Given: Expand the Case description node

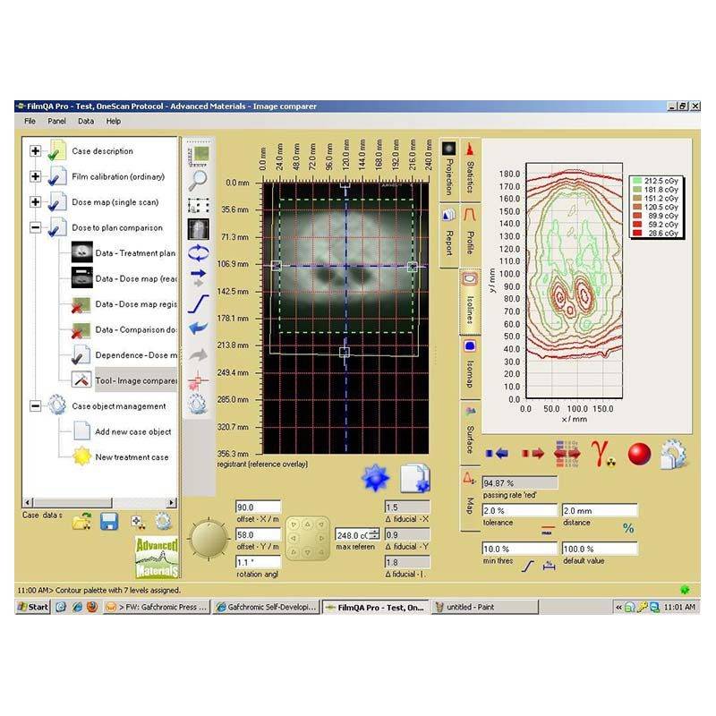Looking at the screenshot, I should tap(35, 150).
